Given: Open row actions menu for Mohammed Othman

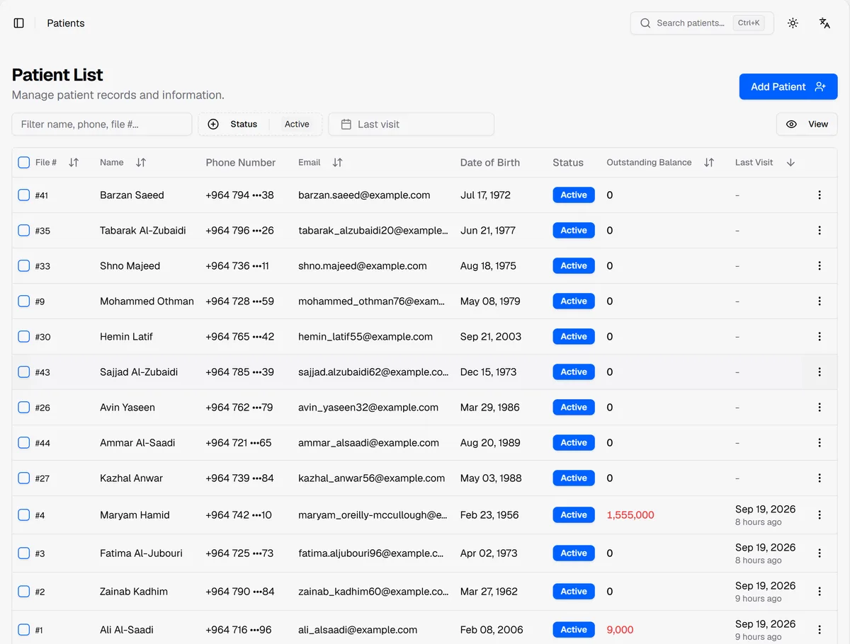Looking at the screenshot, I should tap(820, 301).
